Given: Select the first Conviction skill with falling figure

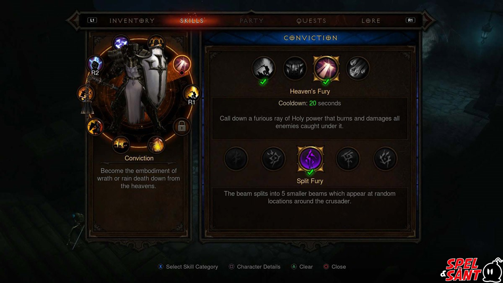Looking at the screenshot, I should pos(263,68).
